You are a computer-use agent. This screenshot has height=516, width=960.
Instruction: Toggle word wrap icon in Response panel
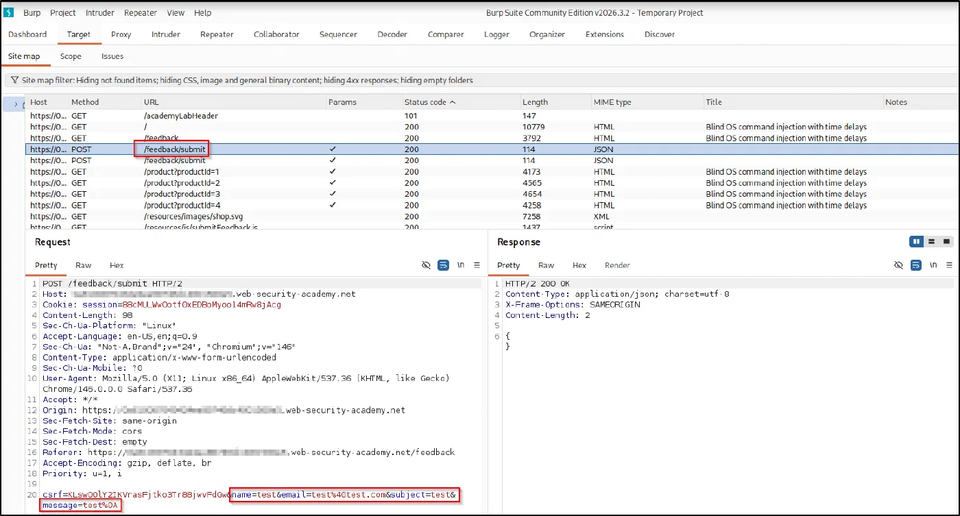(916, 265)
